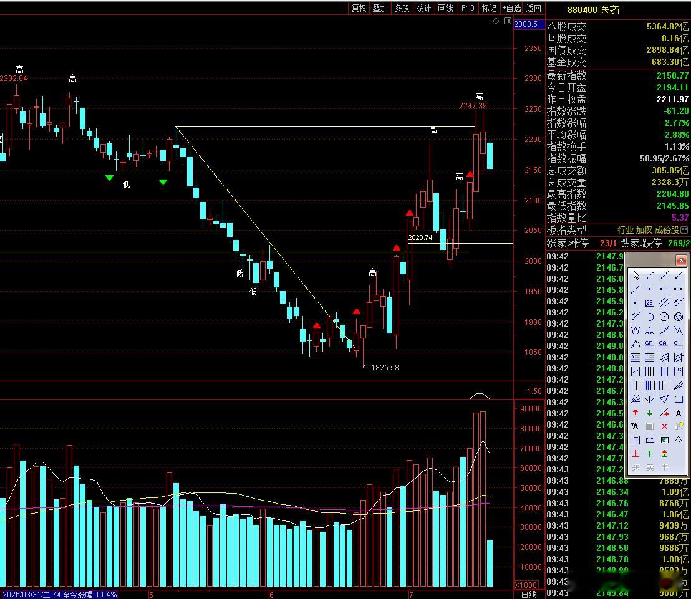691x599 pixels.
Task: Click the 880400 医药 title
Action: click(x=593, y=10)
